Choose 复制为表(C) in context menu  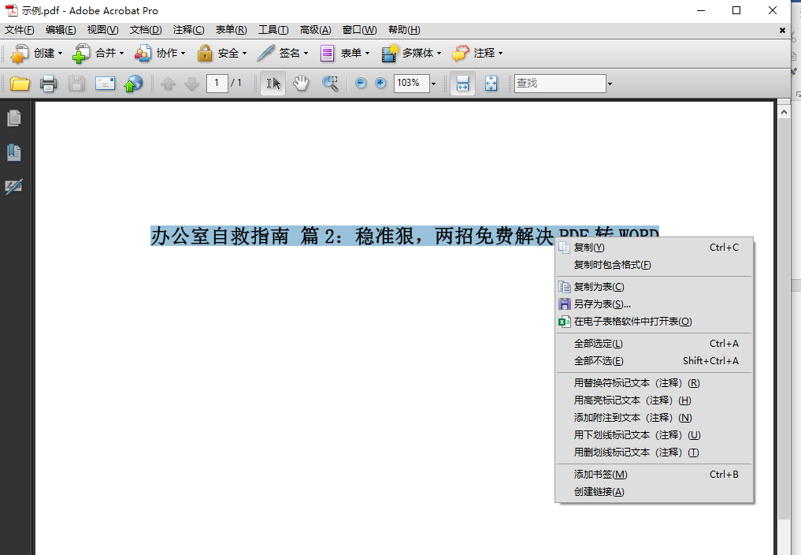point(654,287)
